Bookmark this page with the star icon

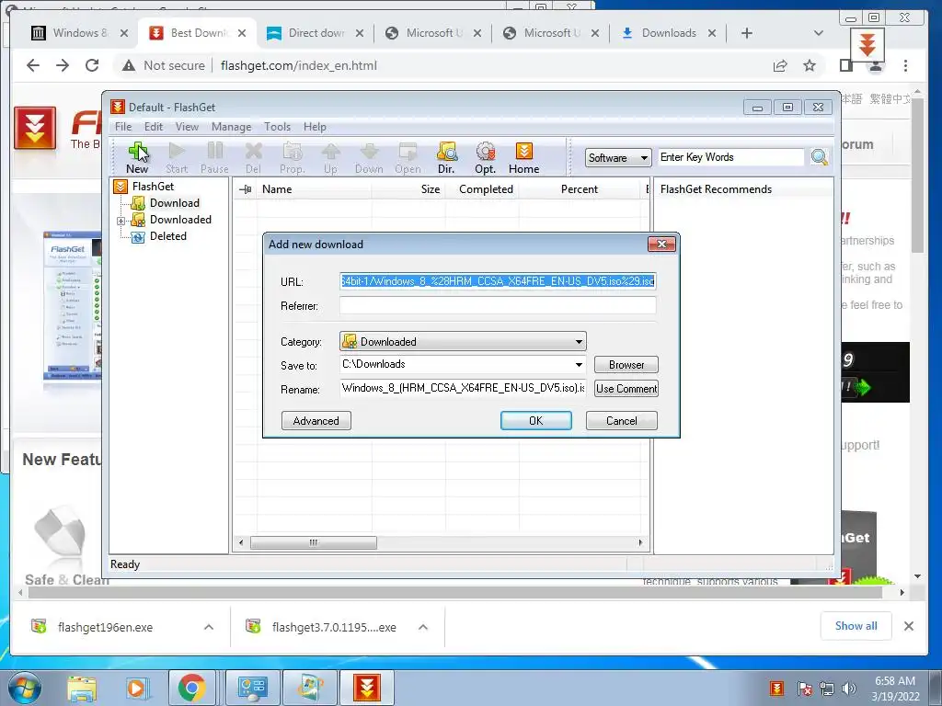click(810, 65)
